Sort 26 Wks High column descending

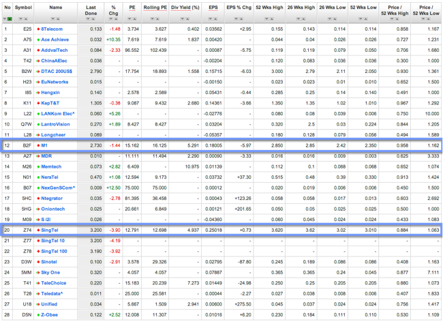tap(298, 19)
